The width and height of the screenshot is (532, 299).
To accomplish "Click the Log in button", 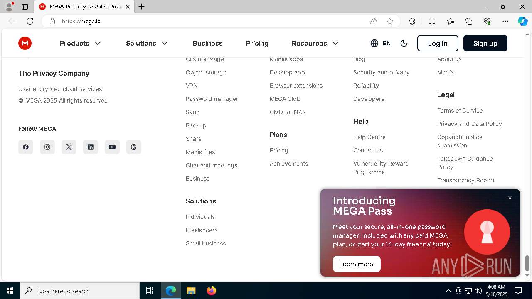I will click(x=438, y=43).
